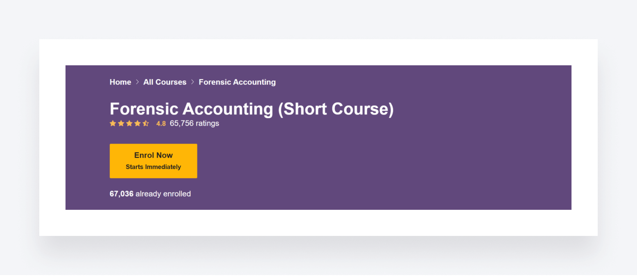Click the 'Starts Immediately' subtext
Image resolution: width=637 pixels, height=280 pixels.
point(153,167)
